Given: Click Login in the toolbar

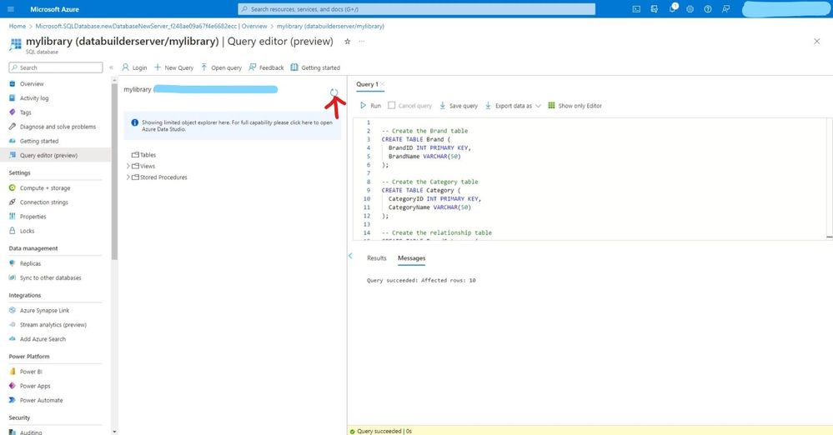Looking at the screenshot, I should pos(134,67).
